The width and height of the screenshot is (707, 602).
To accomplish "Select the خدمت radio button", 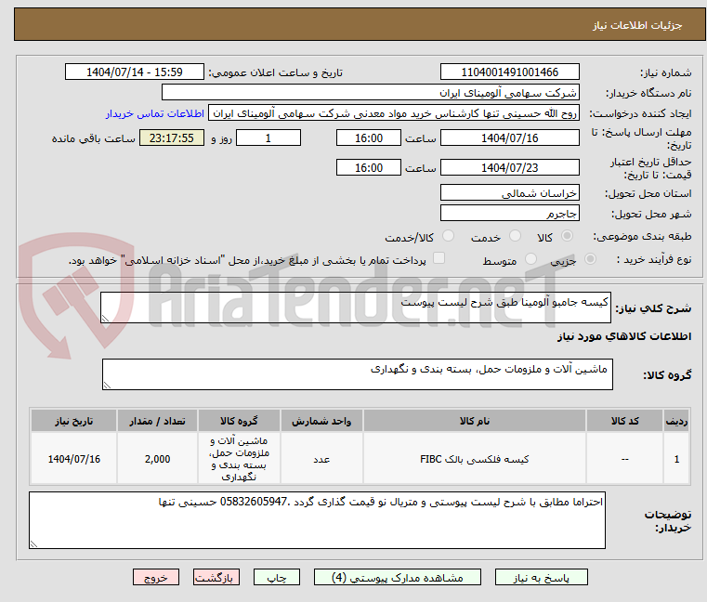I will [515, 236].
